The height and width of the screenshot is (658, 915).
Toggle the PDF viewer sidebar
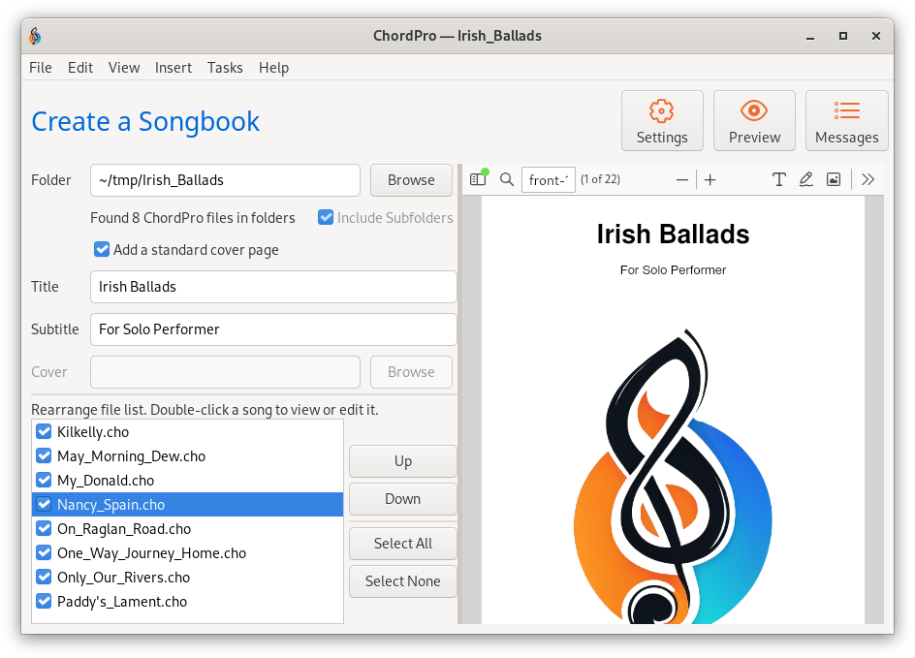[x=477, y=179]
